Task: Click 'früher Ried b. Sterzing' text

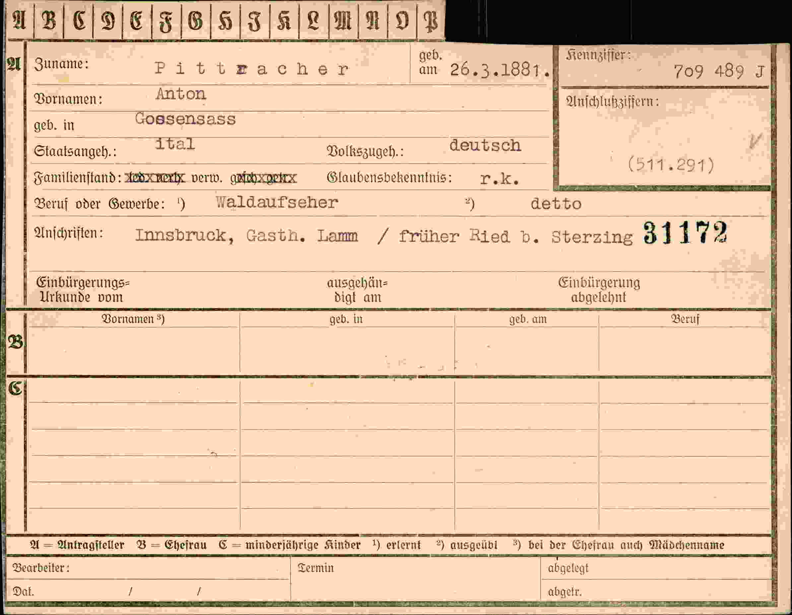Action: pyautogui.click(x=516, y=236)
